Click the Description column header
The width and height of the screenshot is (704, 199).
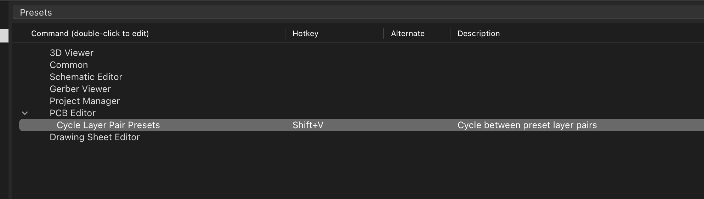click(478, 33)
